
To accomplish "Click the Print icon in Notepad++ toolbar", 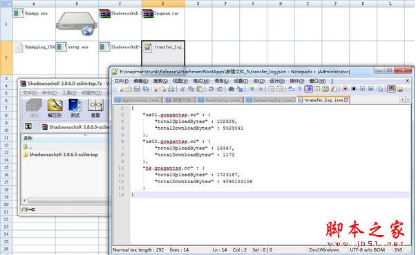I will pyautogui.click(x=171, y=89).
